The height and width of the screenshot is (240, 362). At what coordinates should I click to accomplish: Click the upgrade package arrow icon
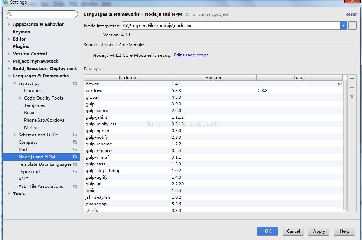coord(352,96)
